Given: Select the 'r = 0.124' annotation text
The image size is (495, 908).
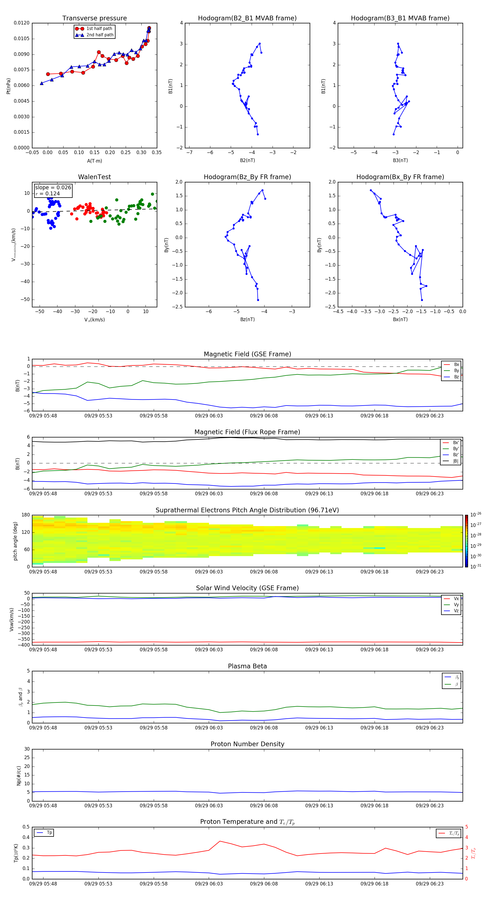Looking at the screenshot, I should pyautogui.click(x=48, y=193).
